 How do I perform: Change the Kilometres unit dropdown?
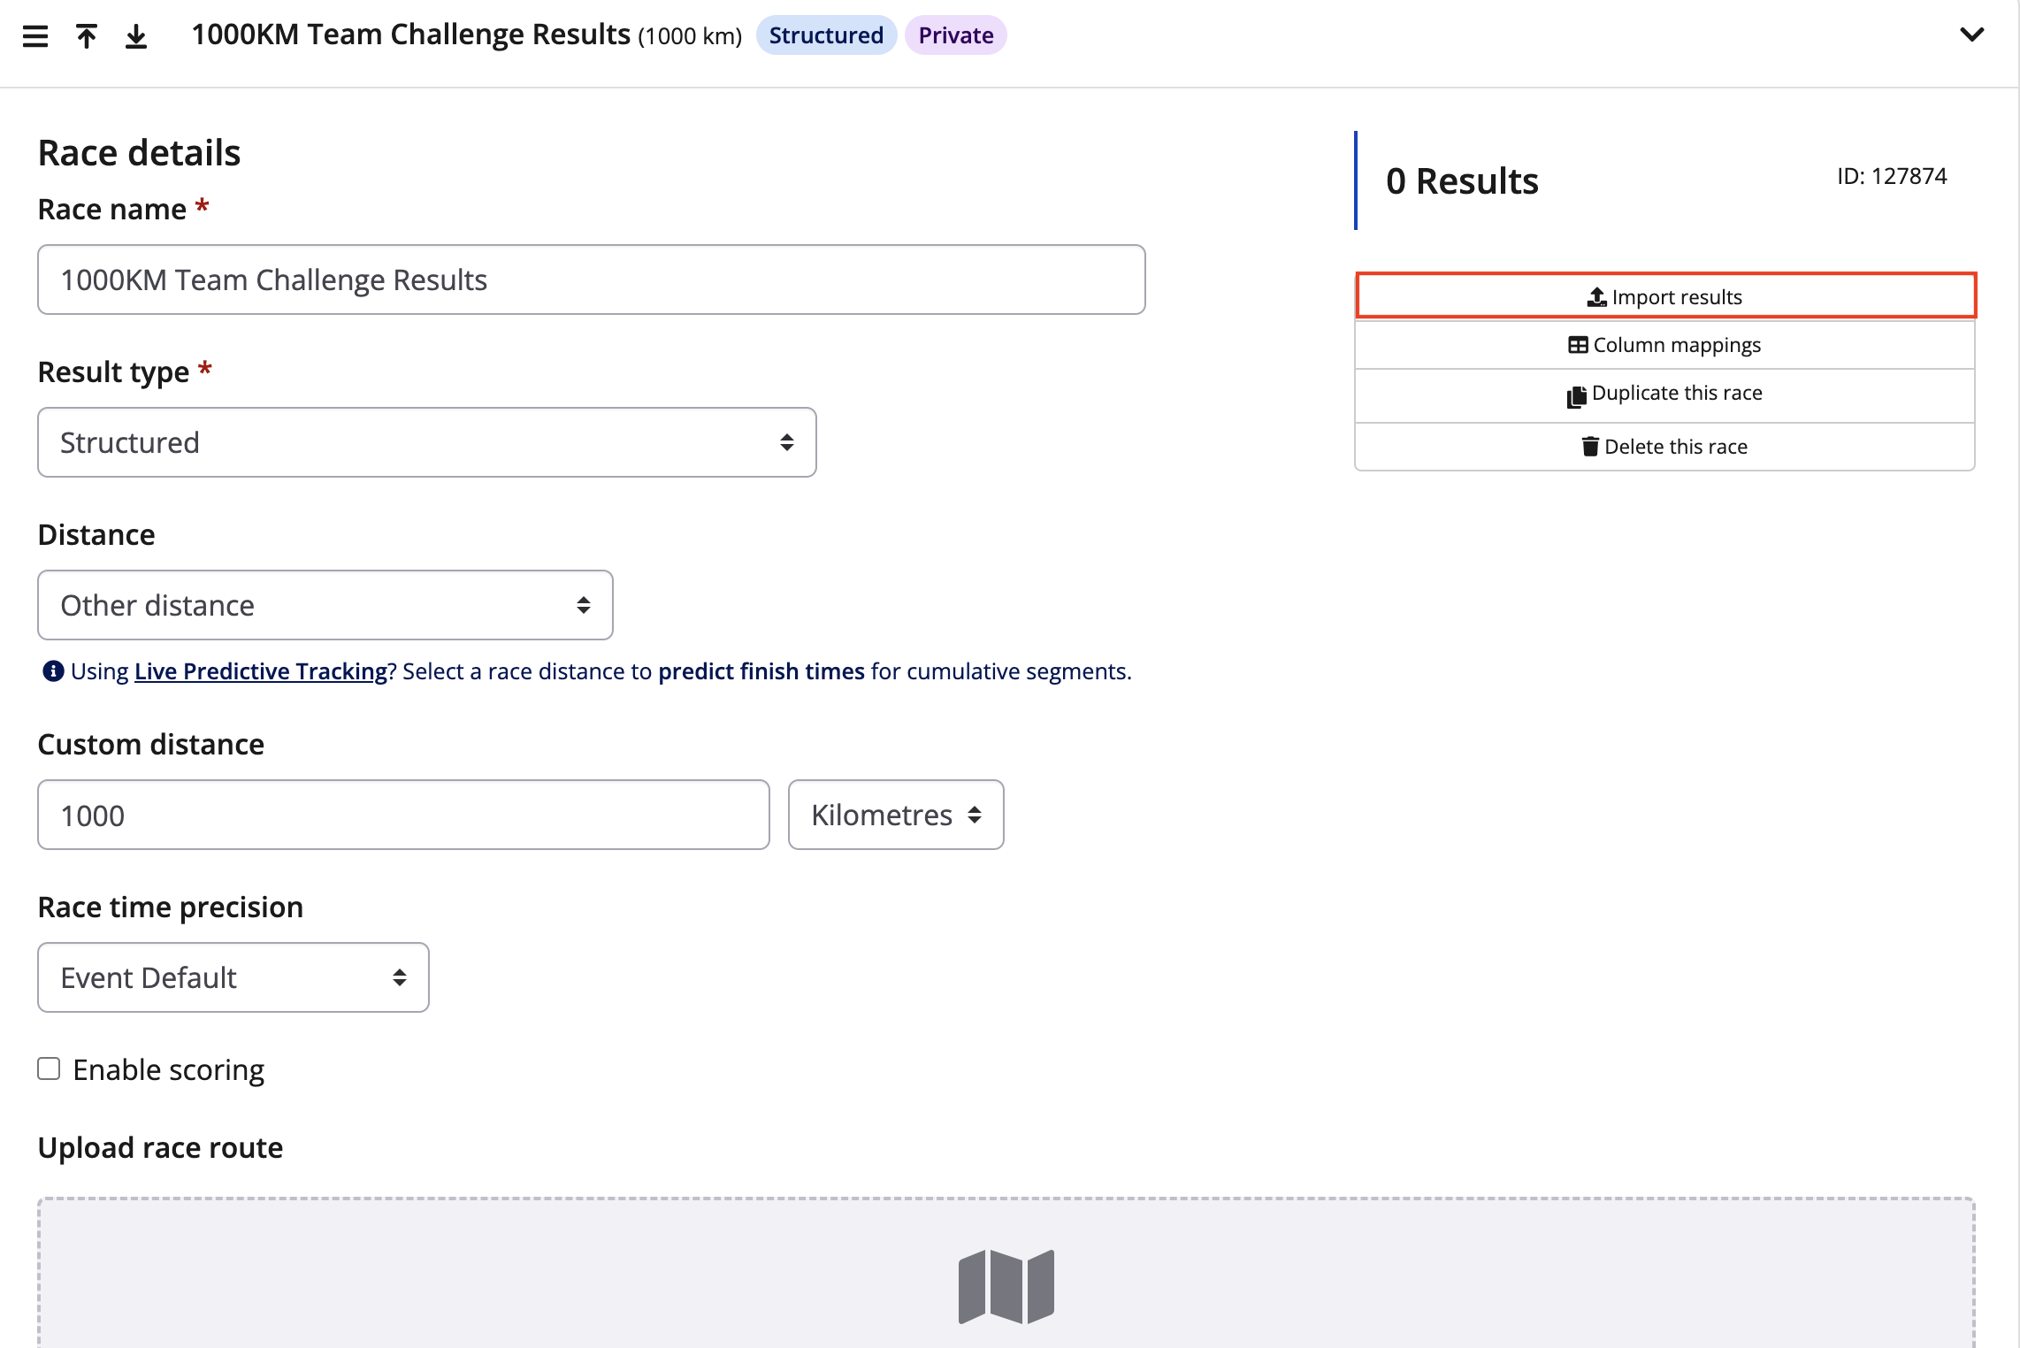coord(895,815)
